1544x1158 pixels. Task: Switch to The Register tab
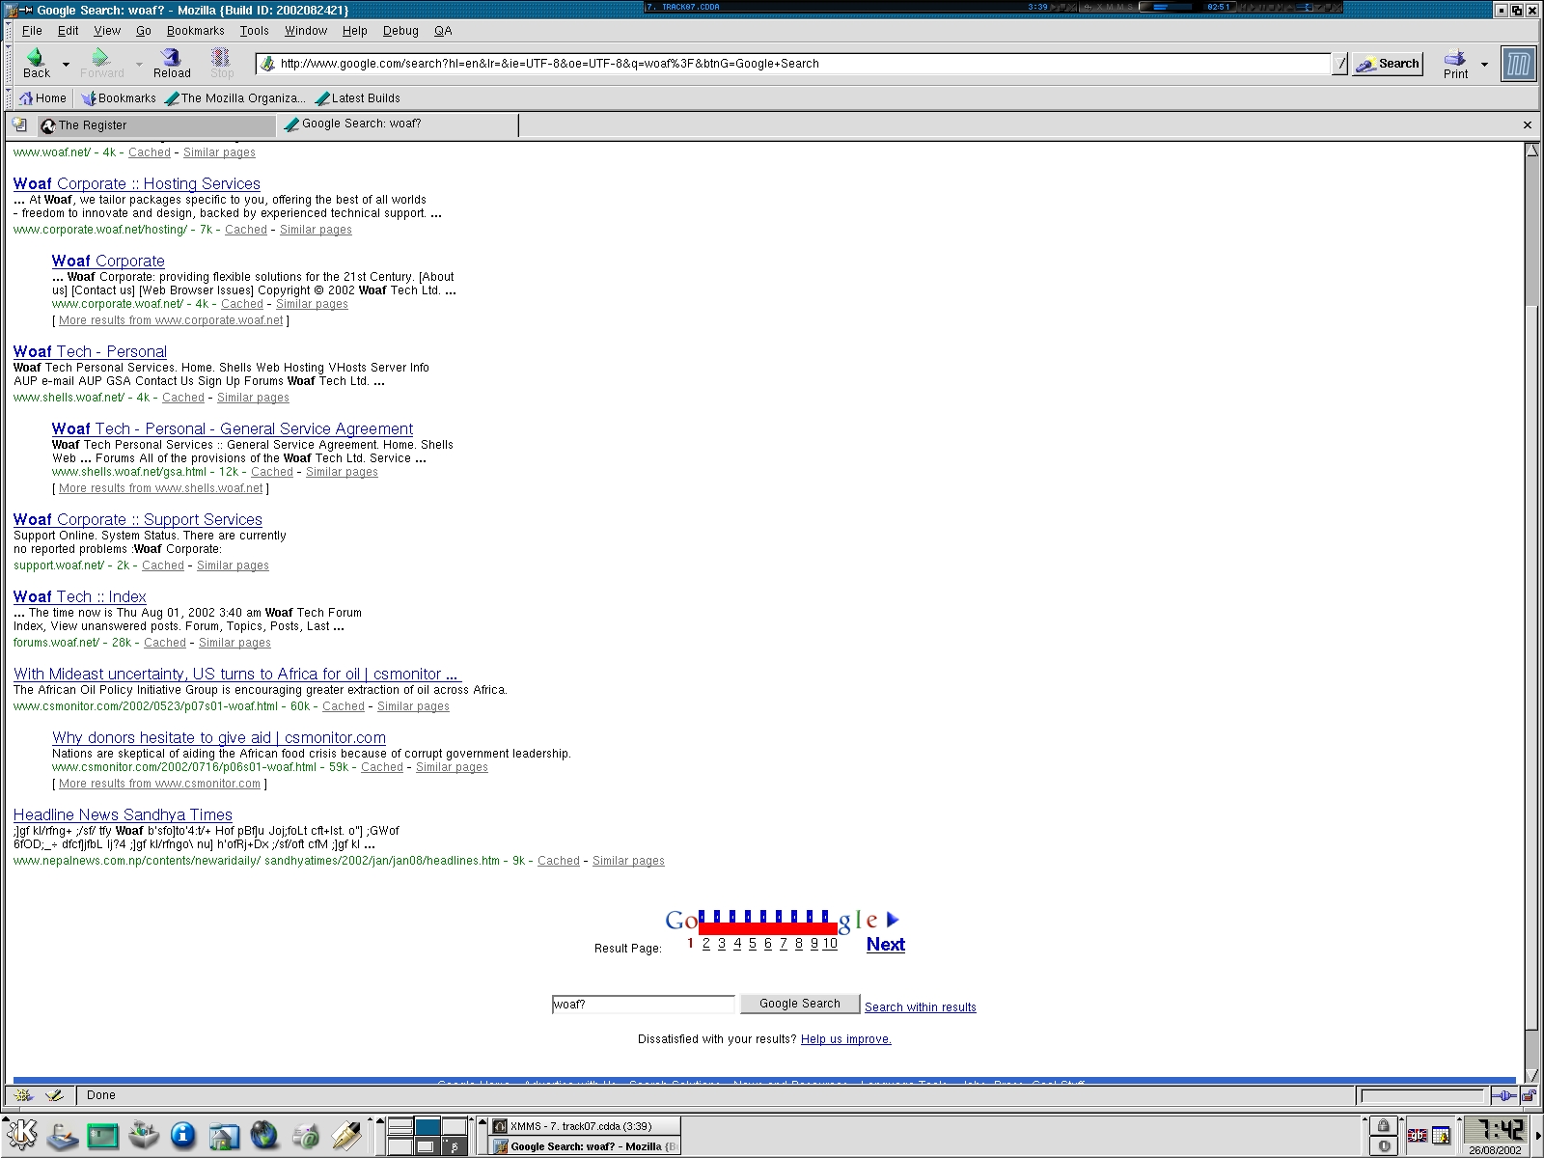tap(155, 125)
